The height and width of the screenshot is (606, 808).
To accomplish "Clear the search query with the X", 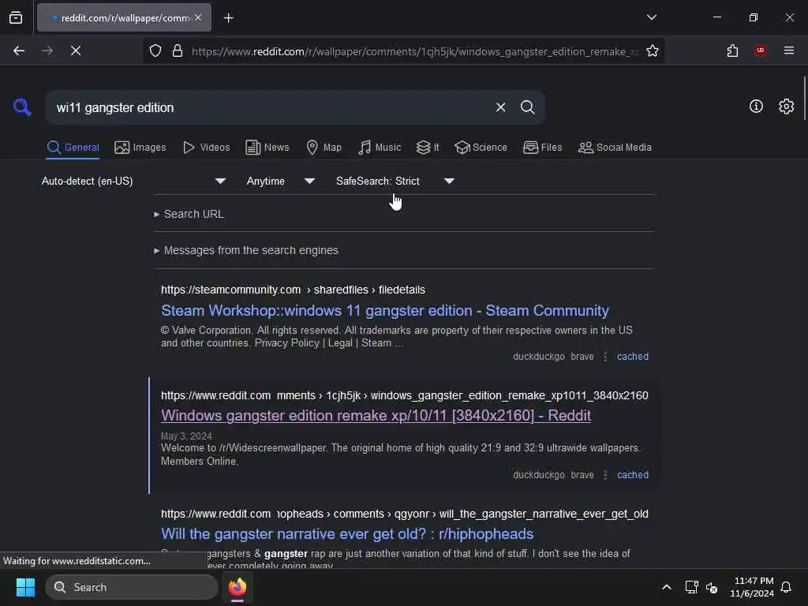I will coord(500,107).
